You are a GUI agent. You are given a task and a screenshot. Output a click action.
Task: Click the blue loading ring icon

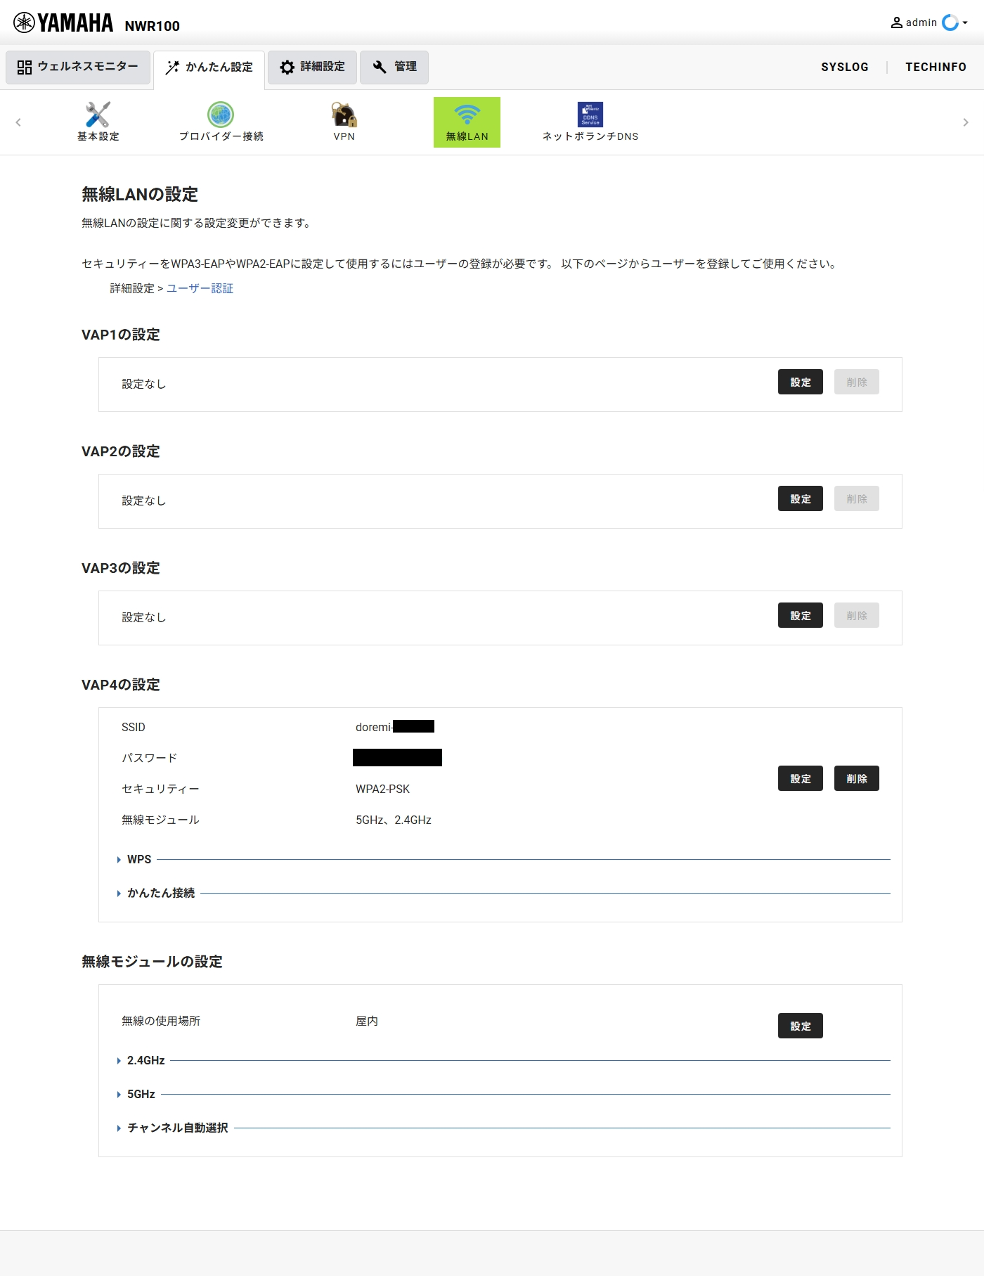(950, 22)
